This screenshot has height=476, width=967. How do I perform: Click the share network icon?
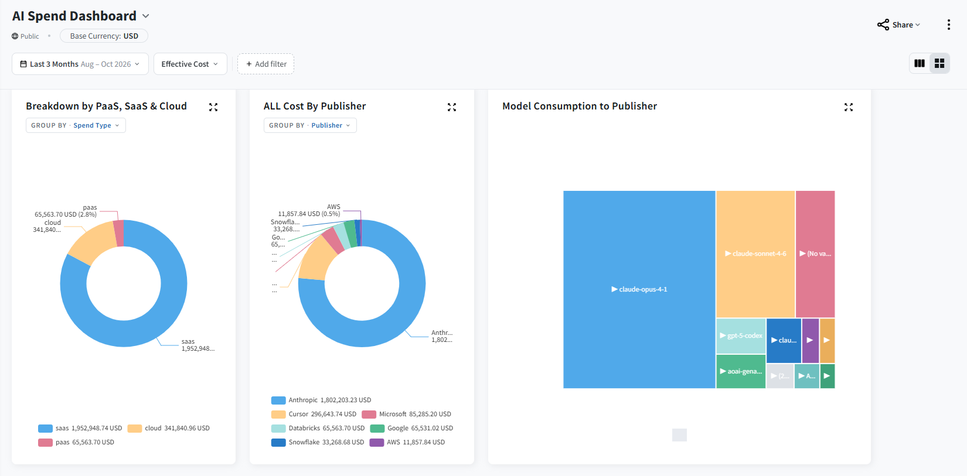click(883, 25)
